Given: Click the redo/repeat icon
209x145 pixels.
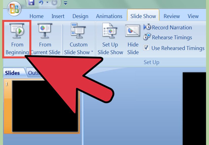Looking at the screenshot, I should tap(54, 3).
